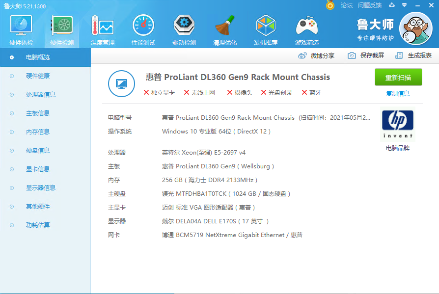The width and height of the screenshot is (439, 294).
Task: Open 温度管理 temperature management
Action: tap(103, 30)
